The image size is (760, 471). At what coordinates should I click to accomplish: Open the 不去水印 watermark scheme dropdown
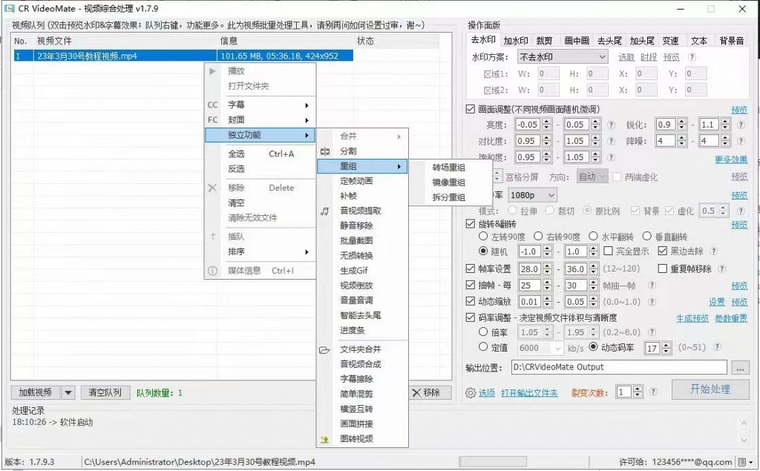562,56
